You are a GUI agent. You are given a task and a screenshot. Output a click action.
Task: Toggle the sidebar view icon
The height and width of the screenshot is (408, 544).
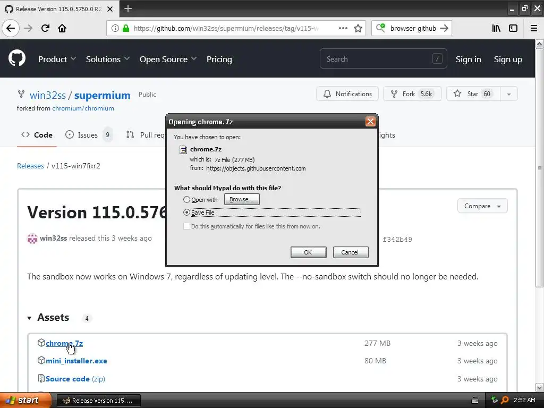(x=513, y=28)
